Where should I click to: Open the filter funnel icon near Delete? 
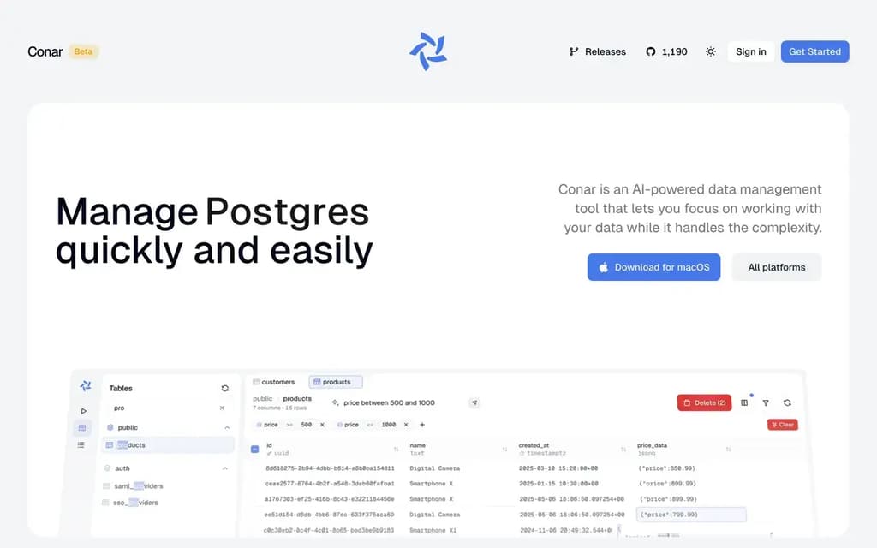coord(767,402)
